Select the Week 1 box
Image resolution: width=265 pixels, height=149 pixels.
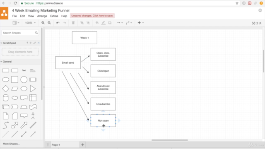tap(84, 38)
